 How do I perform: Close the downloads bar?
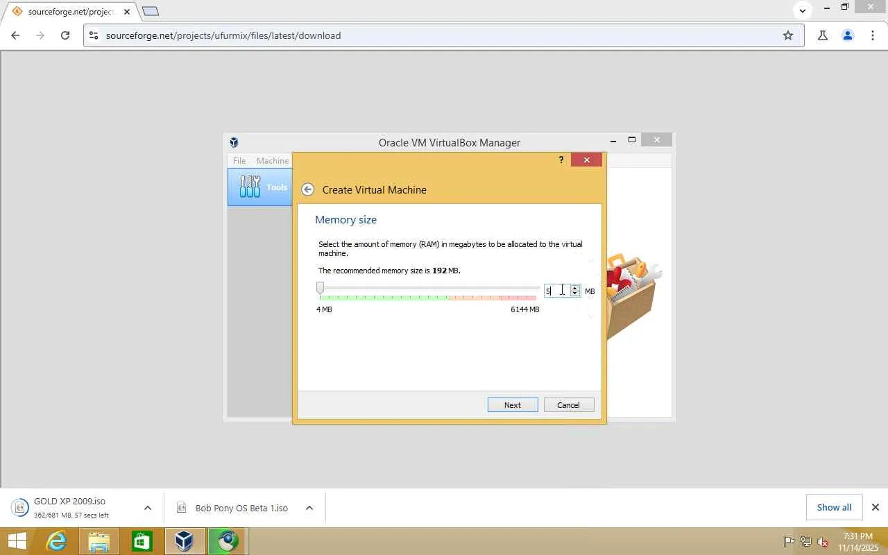(x=876, y=507)
